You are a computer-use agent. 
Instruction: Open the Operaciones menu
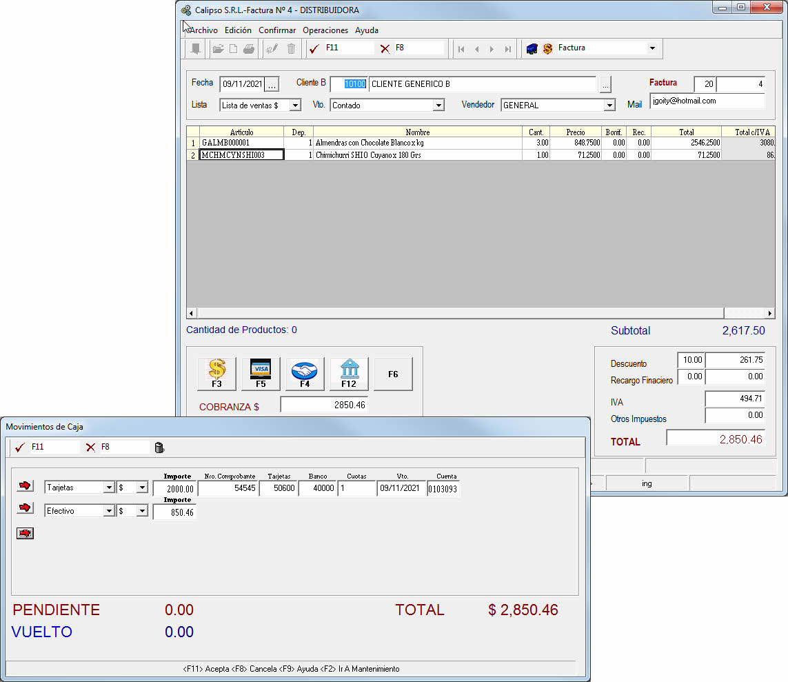tap(325, 30)
